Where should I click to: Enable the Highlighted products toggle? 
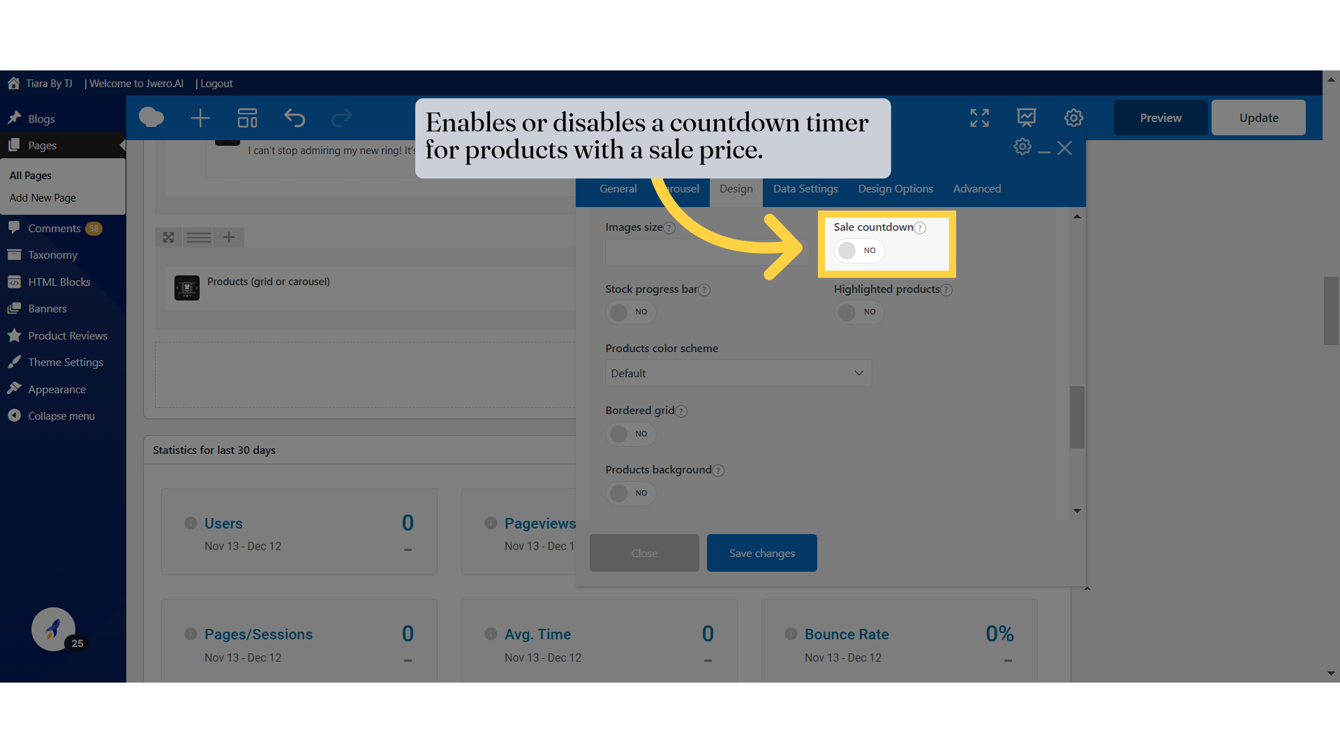(x=858, y=312)
